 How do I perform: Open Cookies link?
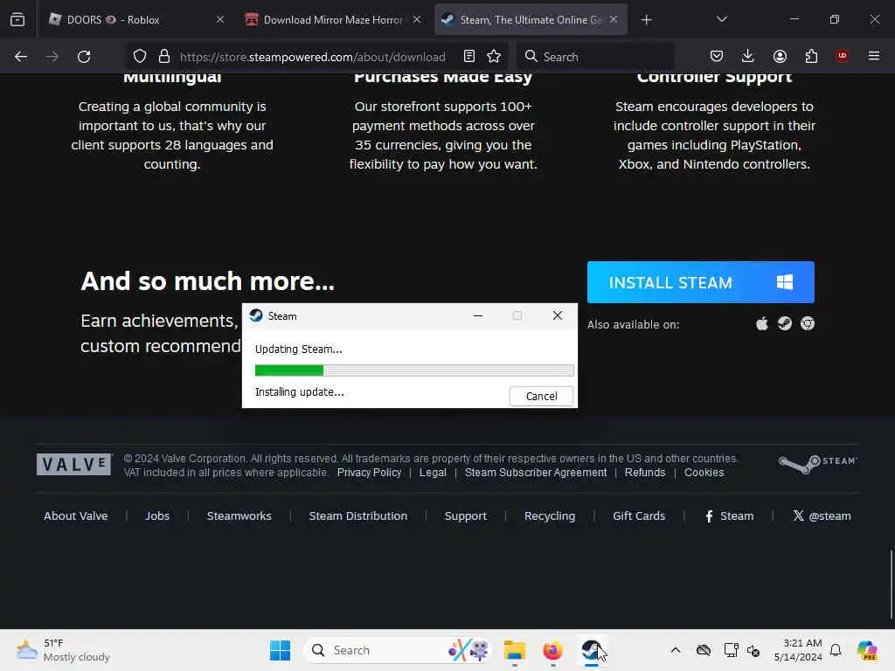pyautogui.click(x=704, y=473)
